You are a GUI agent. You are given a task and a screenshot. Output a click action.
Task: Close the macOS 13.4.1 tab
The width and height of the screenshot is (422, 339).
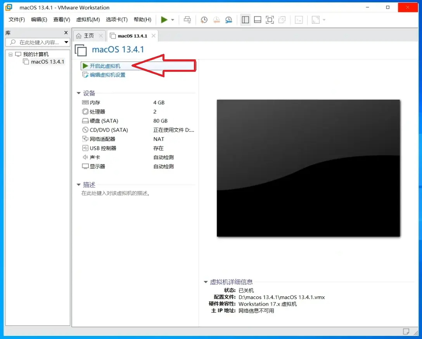coord(154,36)
